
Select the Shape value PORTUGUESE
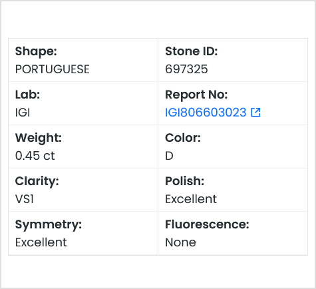click(x=53, y=69)
